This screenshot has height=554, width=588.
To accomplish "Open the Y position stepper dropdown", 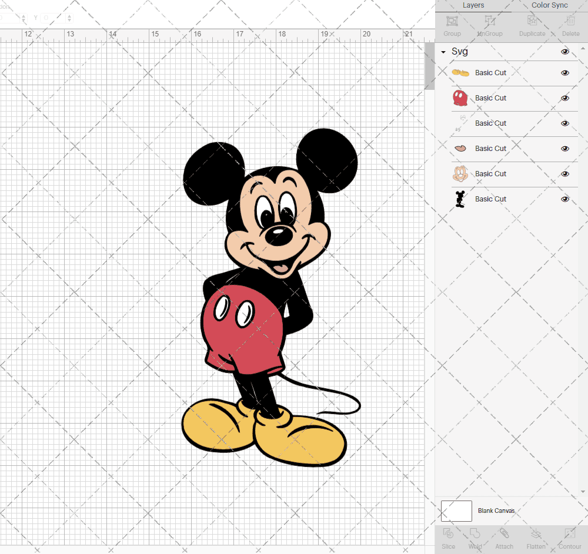I will pos(69,18).
